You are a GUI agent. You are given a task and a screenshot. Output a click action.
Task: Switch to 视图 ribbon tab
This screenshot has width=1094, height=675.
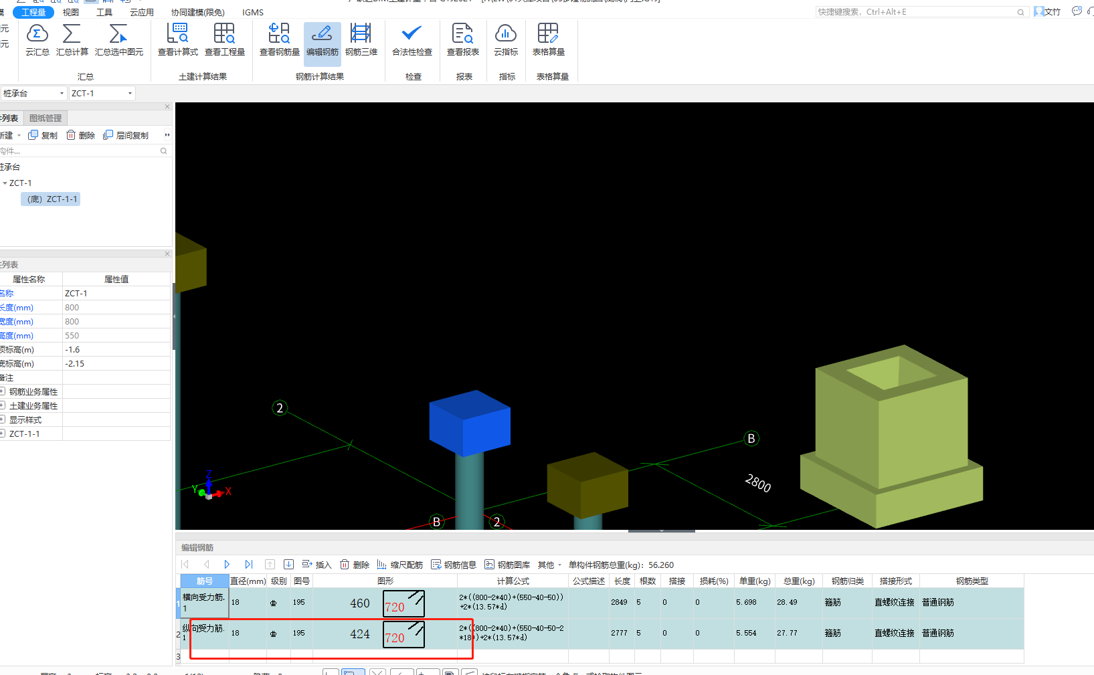coord(70,12)
